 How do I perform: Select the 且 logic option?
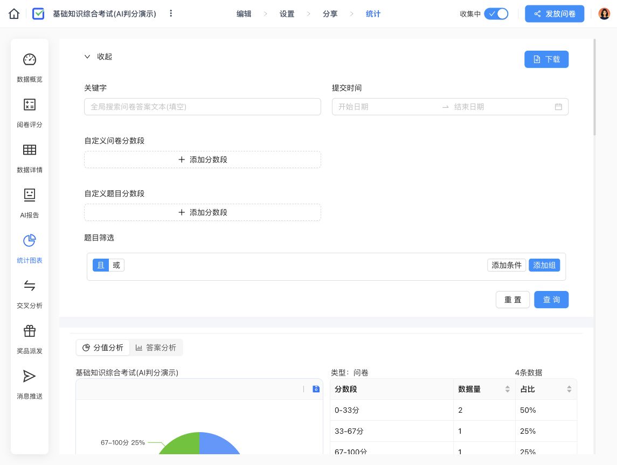(x=101, y=265)
